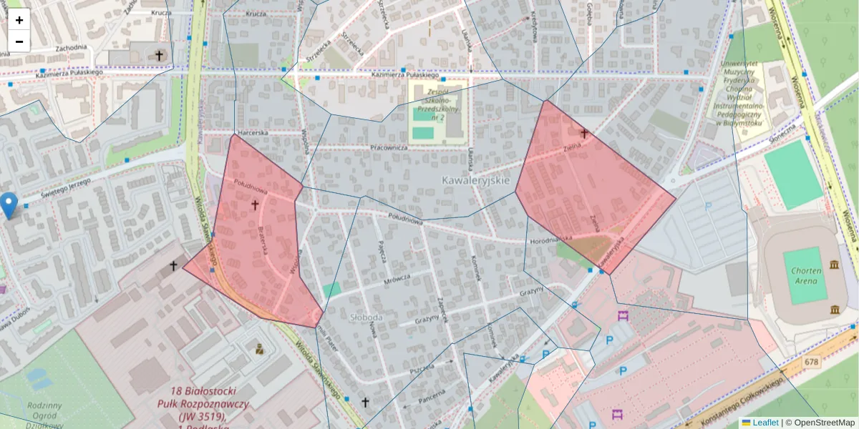Click the 678 road number shield
This screenshot has width=859, height=429.
click(x=811, y=362)
